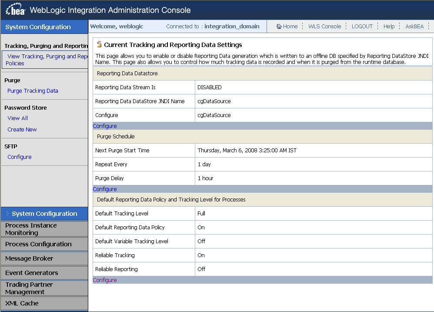Click '1 day' Repeat Every value

(204, 164)
